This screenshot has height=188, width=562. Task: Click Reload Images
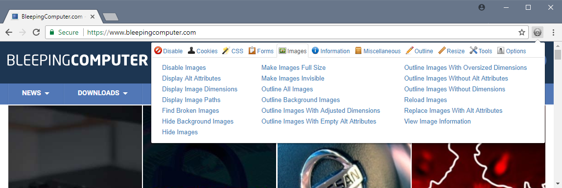click(x=425, y=100)
